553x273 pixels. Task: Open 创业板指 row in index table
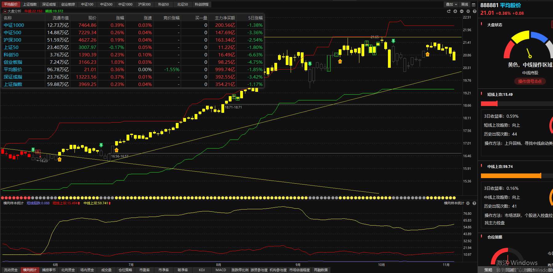pyautogui.click(x=13, y=62)
